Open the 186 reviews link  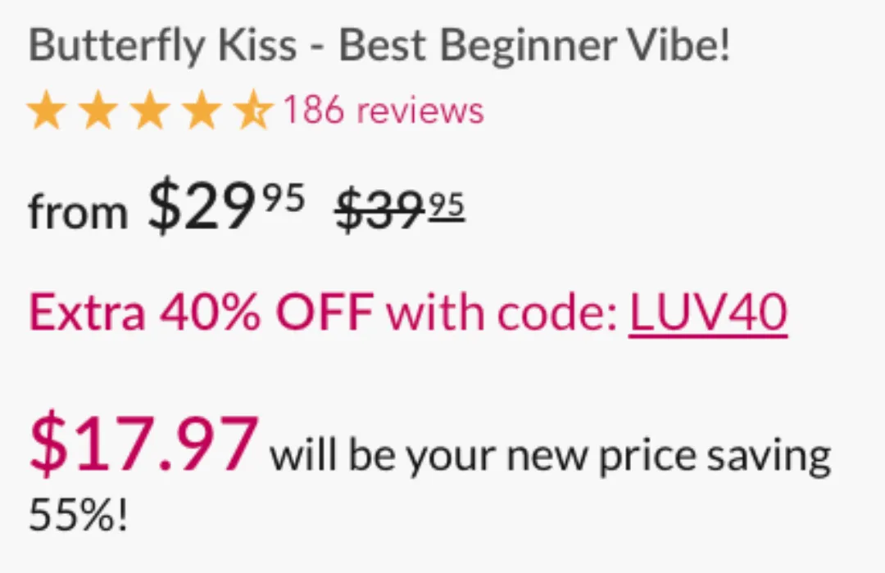[383, 110]
